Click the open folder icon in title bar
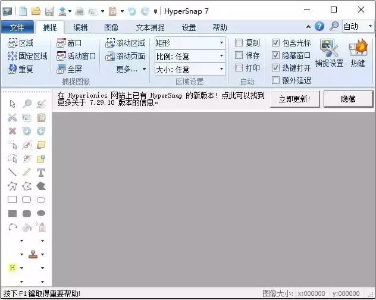Screen dimensions: 376x300 36,11
